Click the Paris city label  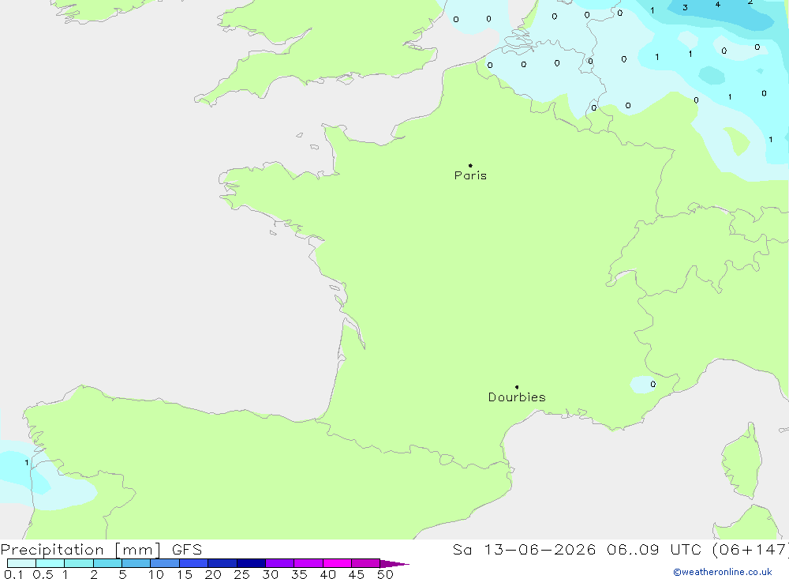point(470,175)
